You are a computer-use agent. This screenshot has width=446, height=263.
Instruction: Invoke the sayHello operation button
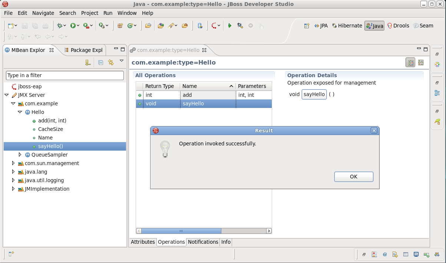(x=314, y=94)
